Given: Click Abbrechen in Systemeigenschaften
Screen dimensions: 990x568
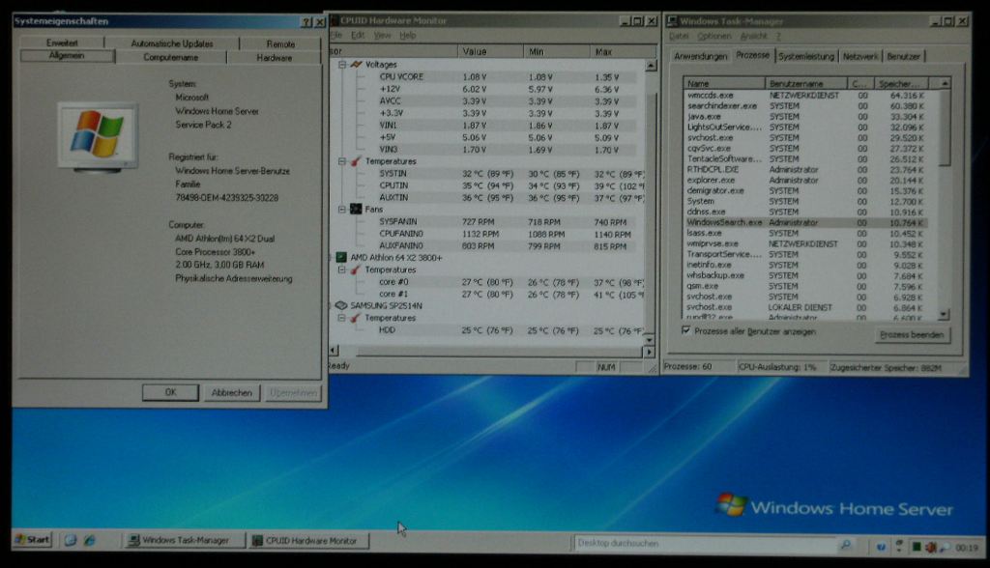Looking at the screenshot, I should pos(232,392).
